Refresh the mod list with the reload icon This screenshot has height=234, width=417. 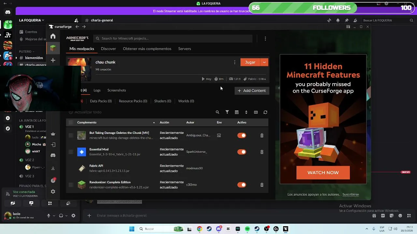click(265, 112)
